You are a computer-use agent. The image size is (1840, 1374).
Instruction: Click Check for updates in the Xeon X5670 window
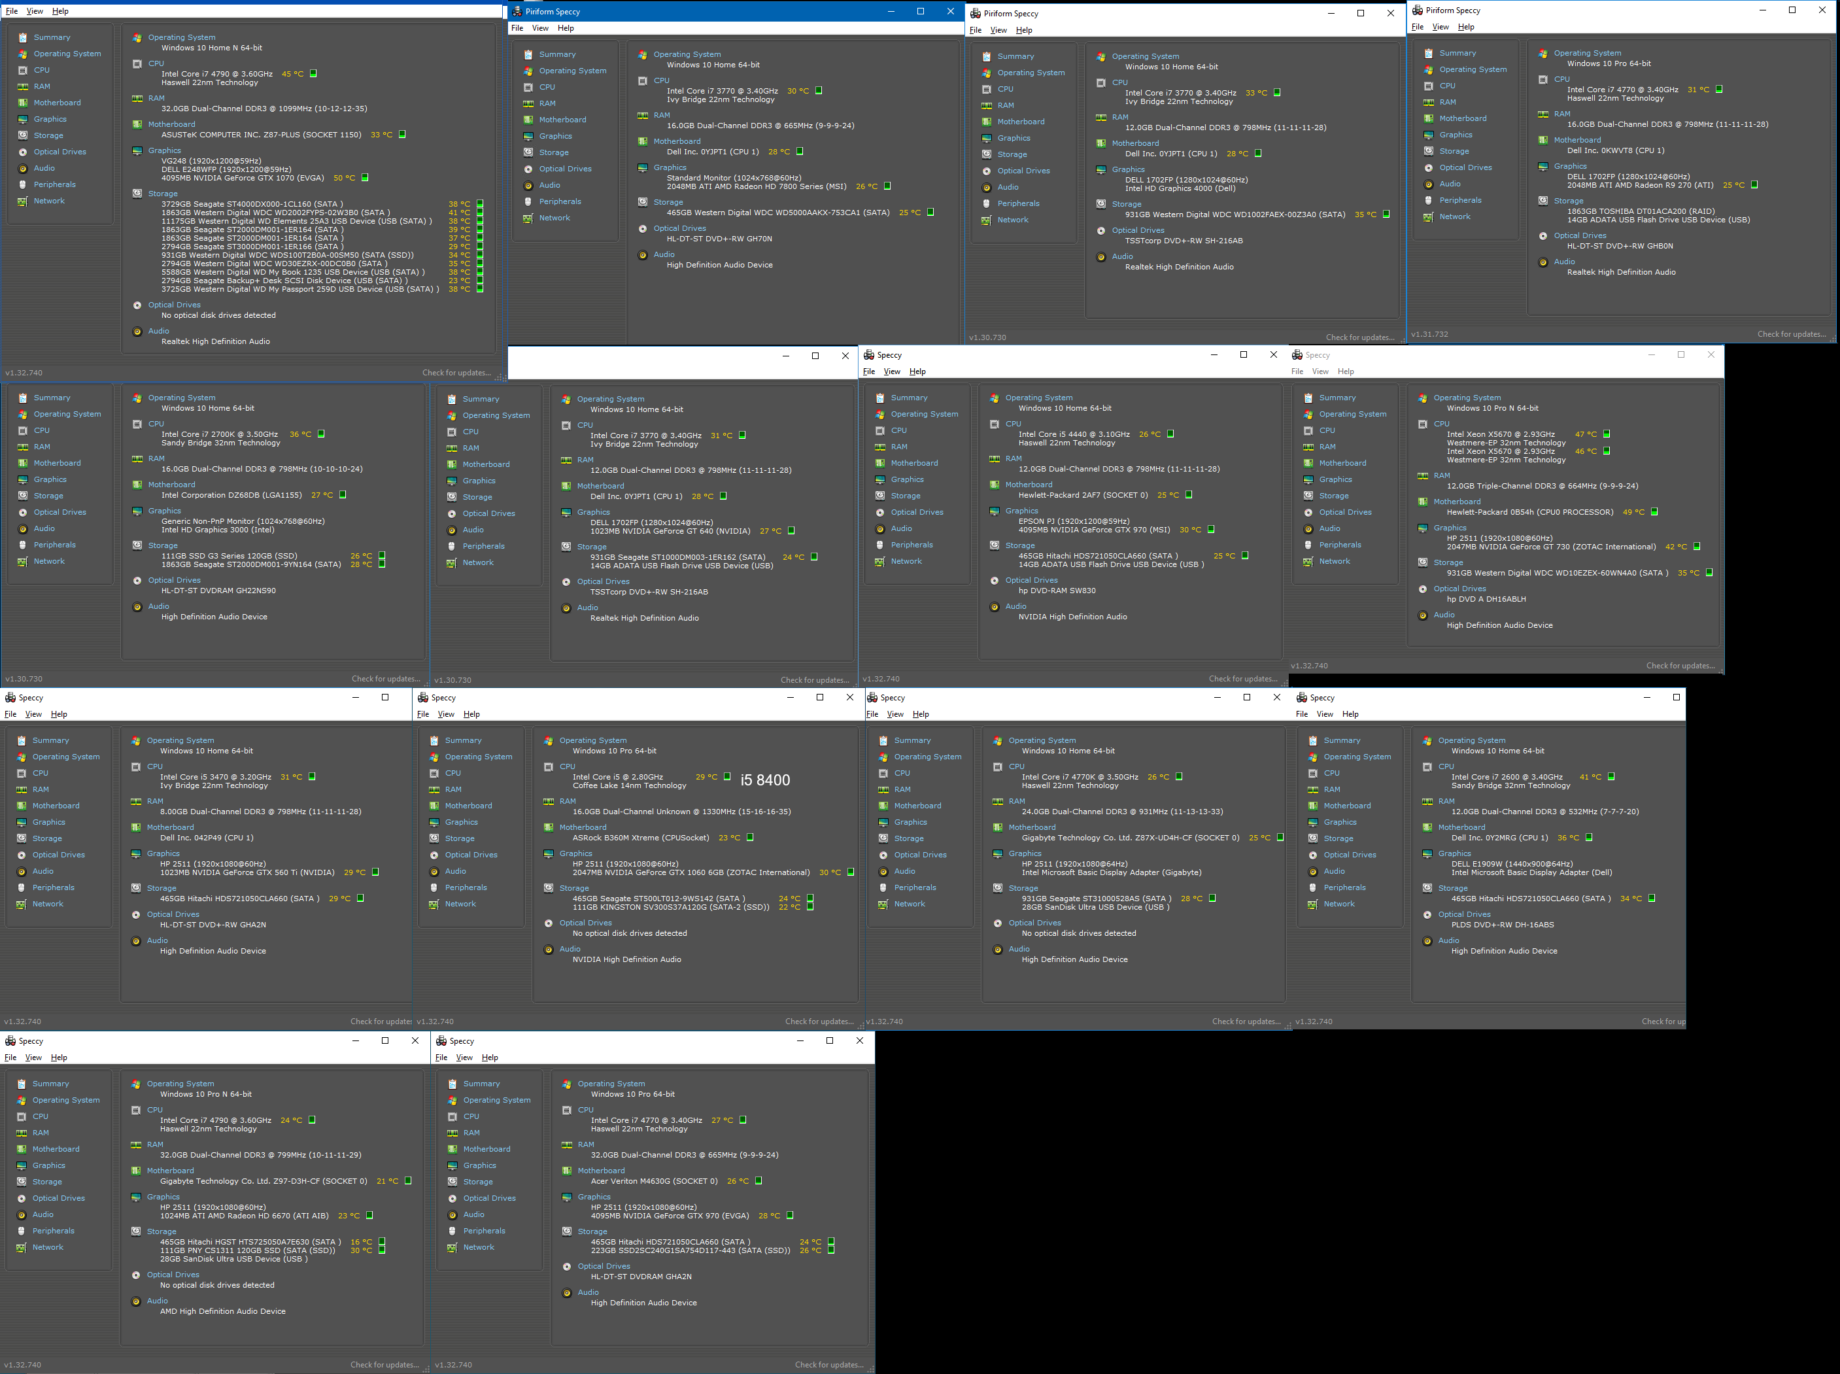click(x=1680, y=665)
